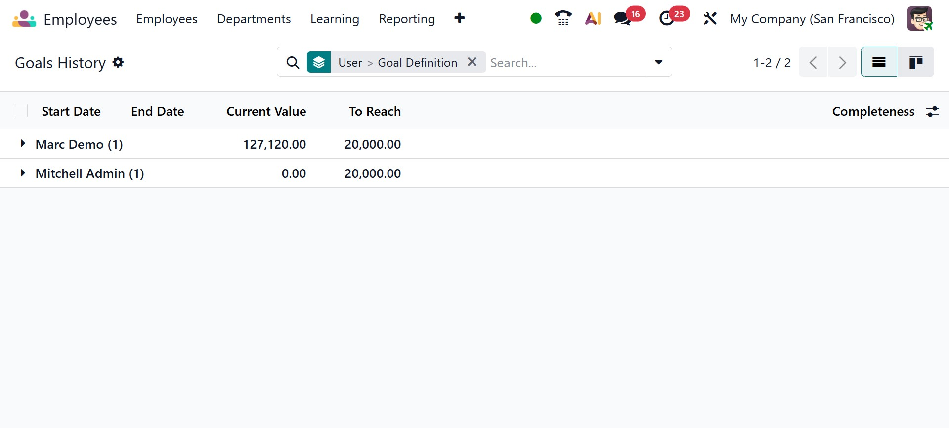
Task: Go to the next page of records
Action: click(x=842, y=62)
